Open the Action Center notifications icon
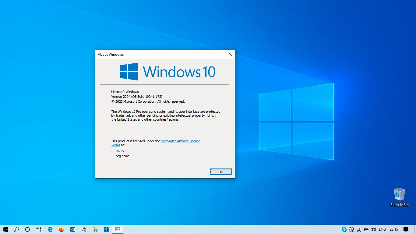 pos(406,229)
